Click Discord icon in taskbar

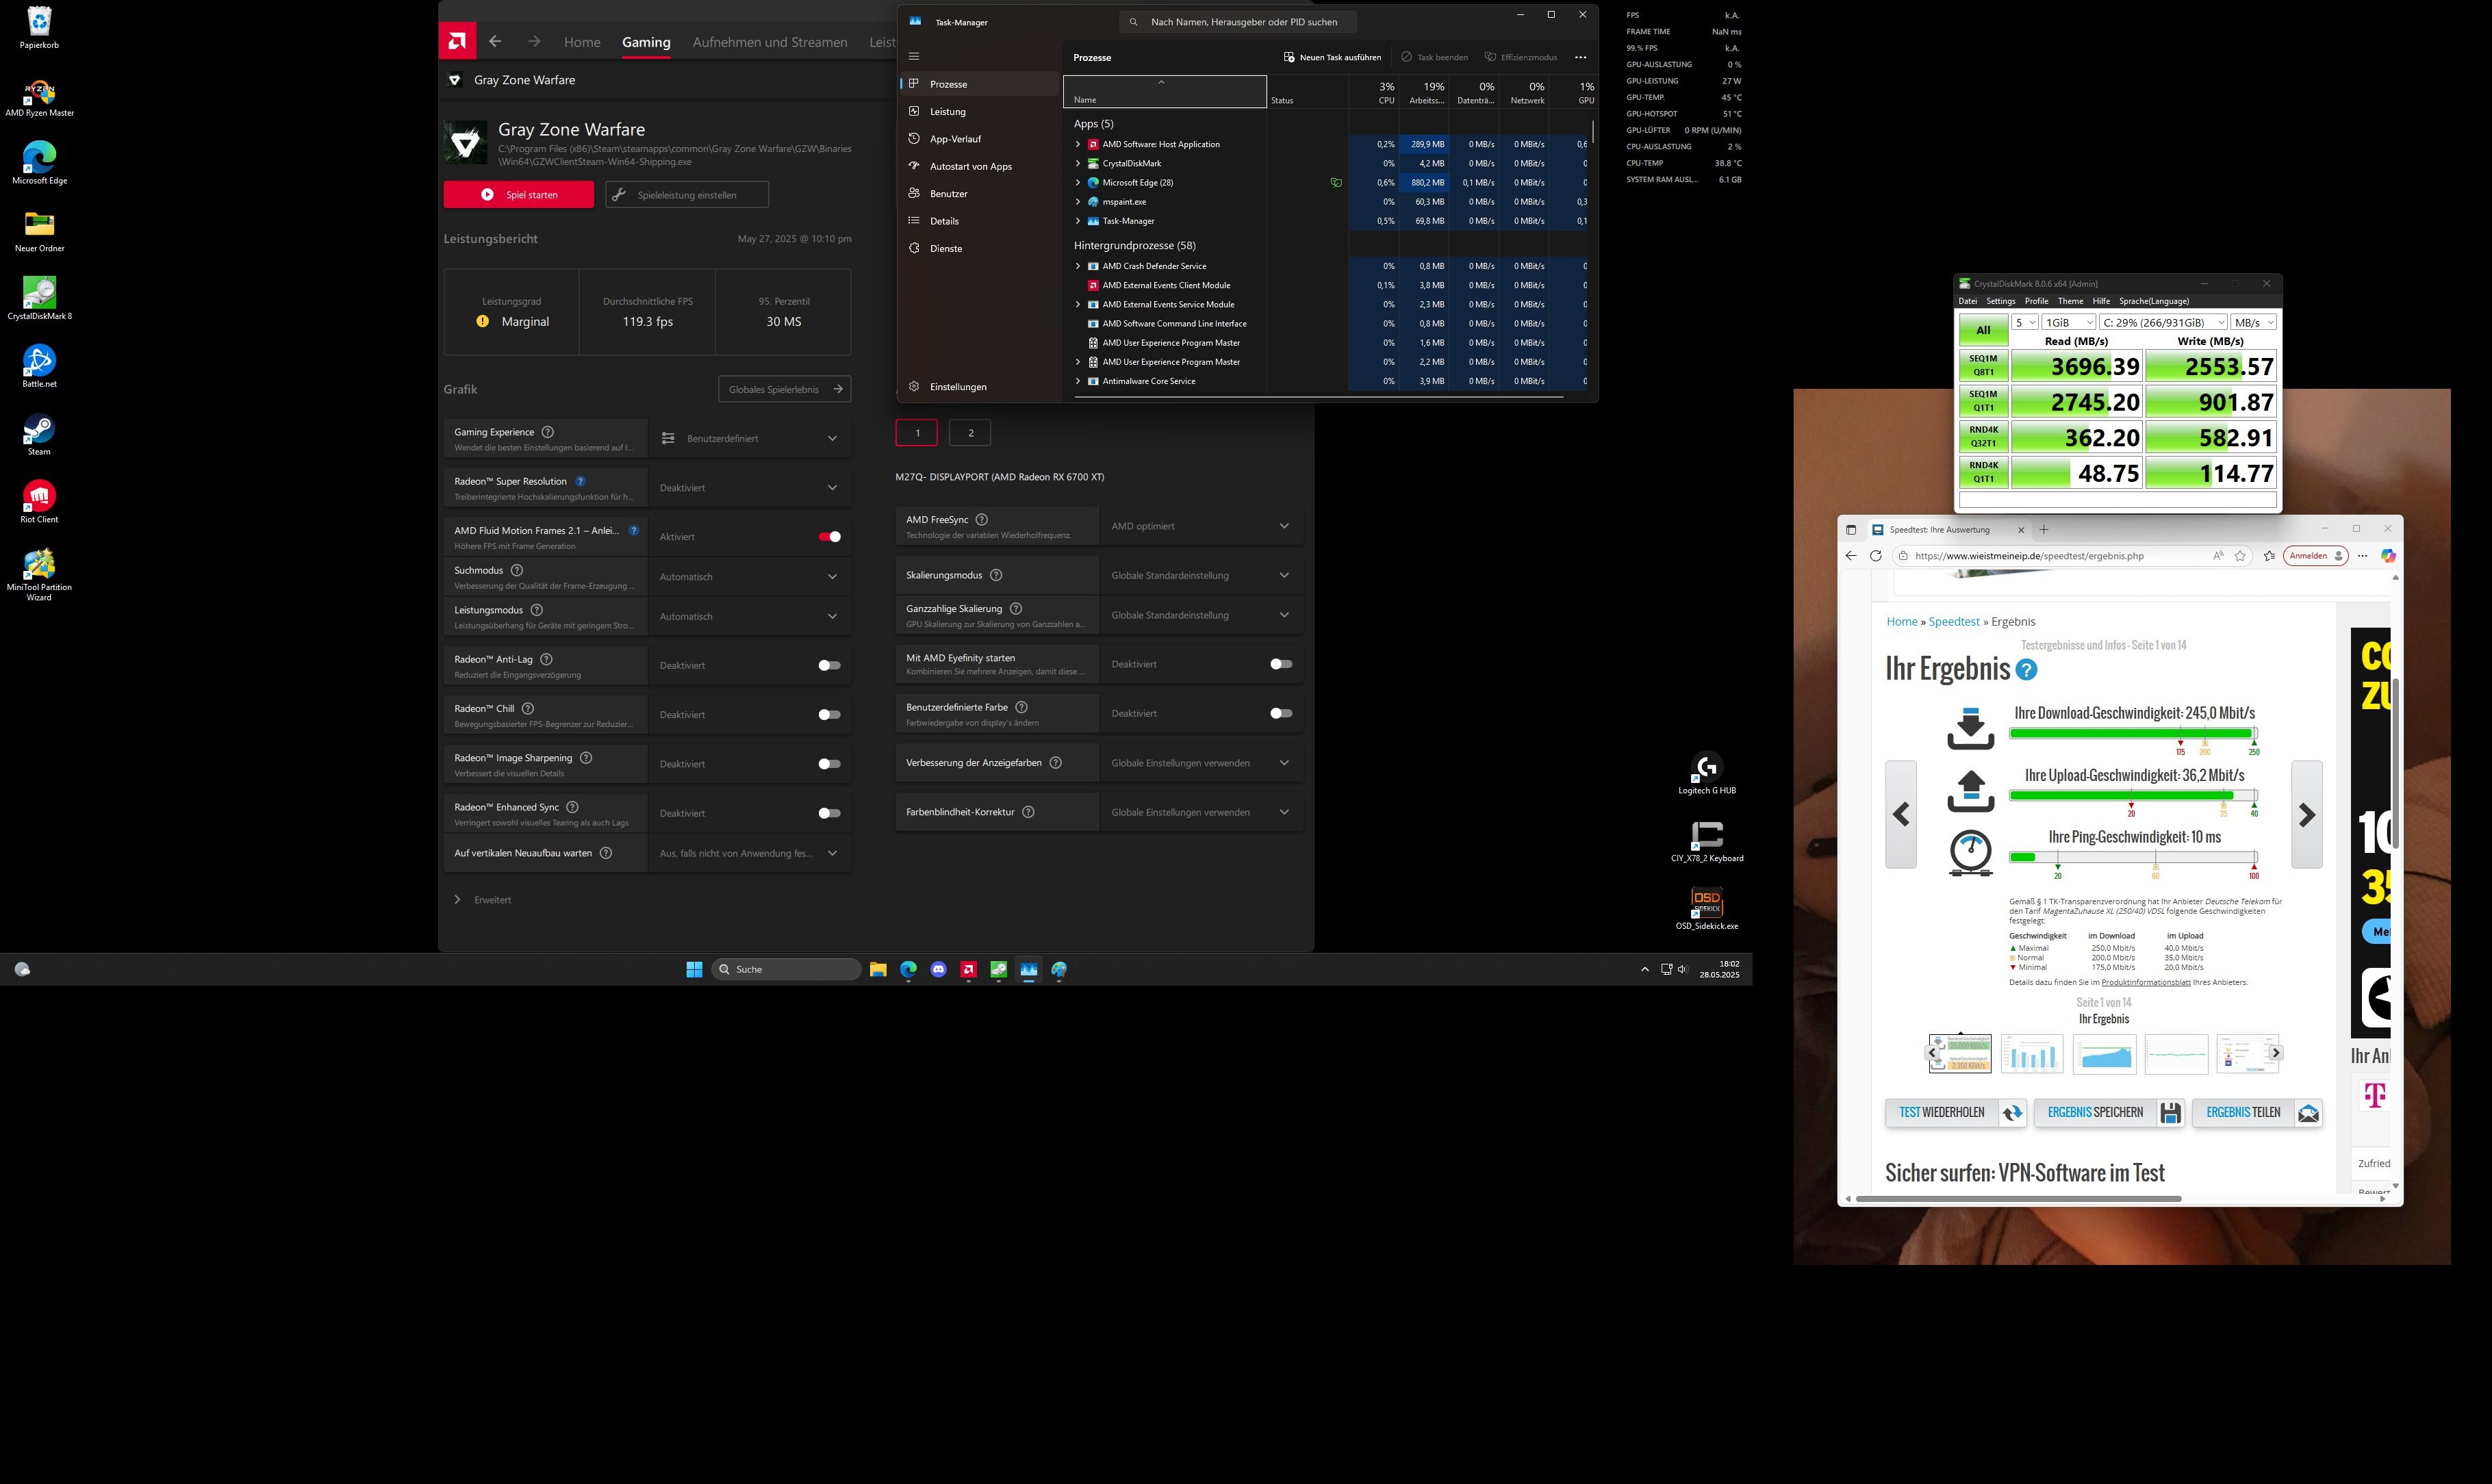938,969
